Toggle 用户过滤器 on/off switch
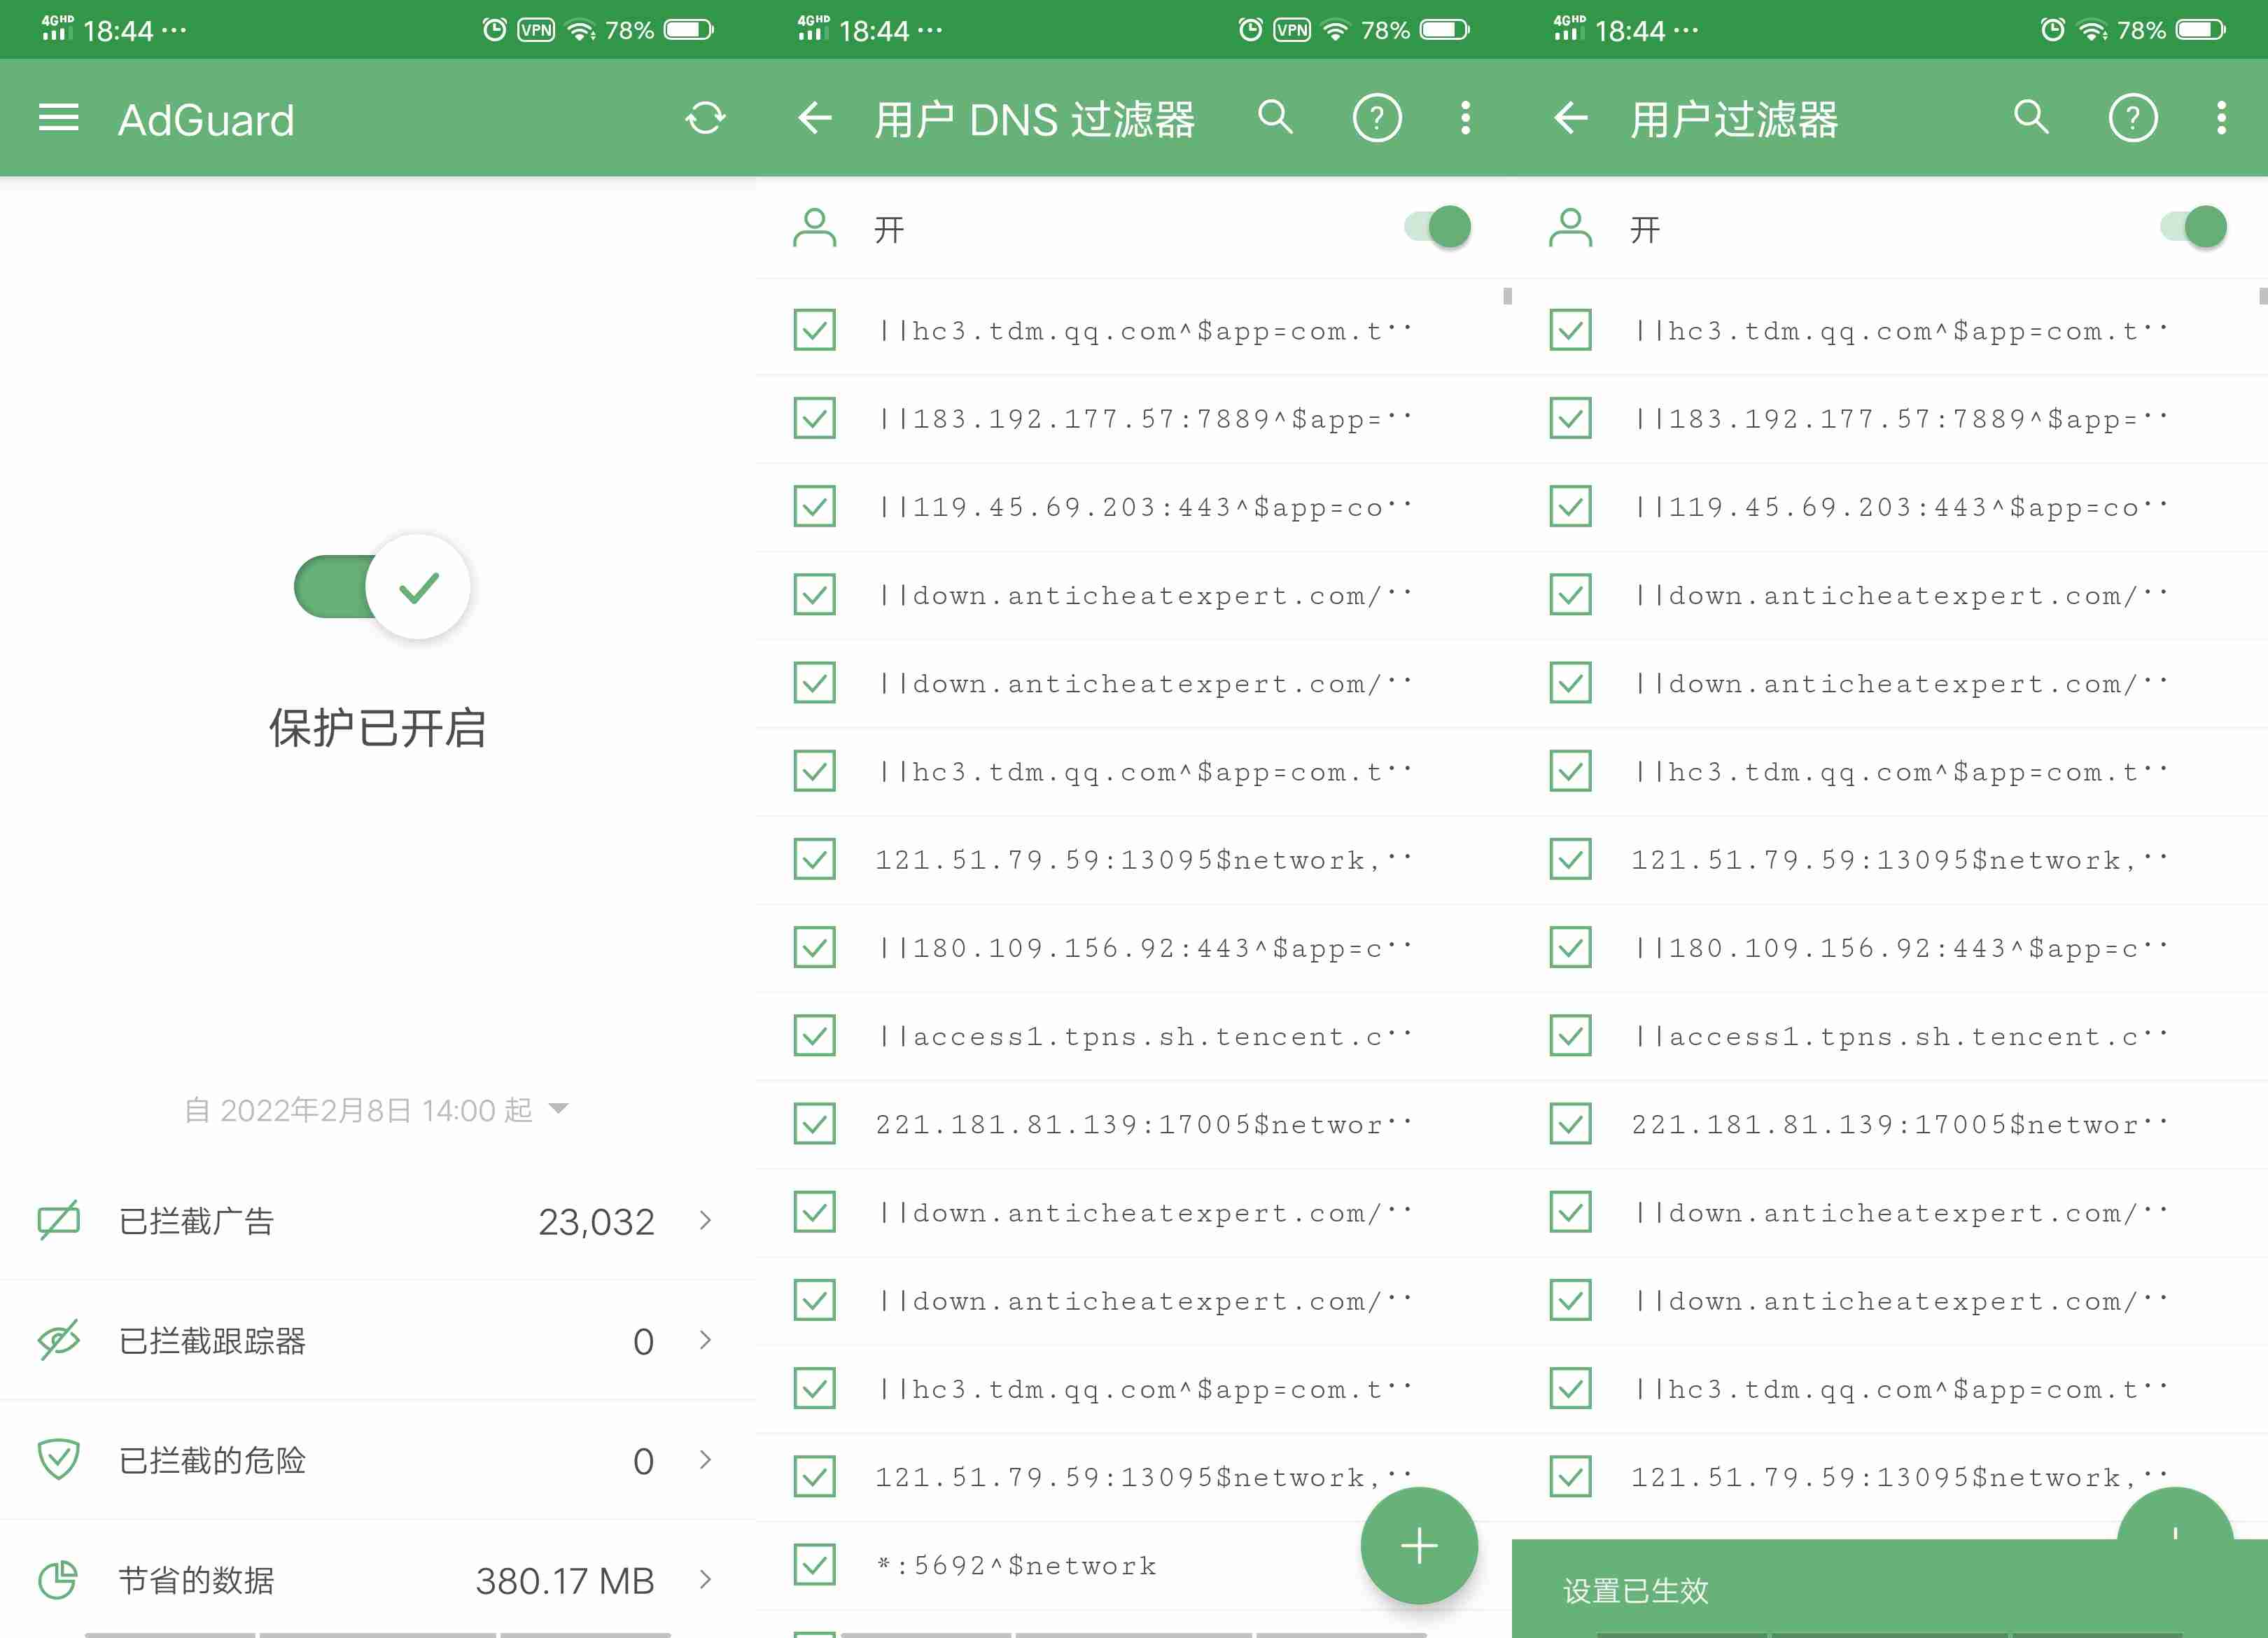Image resolution: width=2268 pixels, height=1638 pixels. pos(2193,227)
